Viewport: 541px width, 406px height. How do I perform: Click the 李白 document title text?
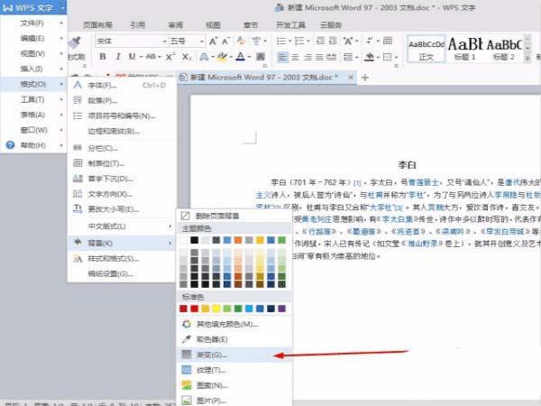[408, 165]
